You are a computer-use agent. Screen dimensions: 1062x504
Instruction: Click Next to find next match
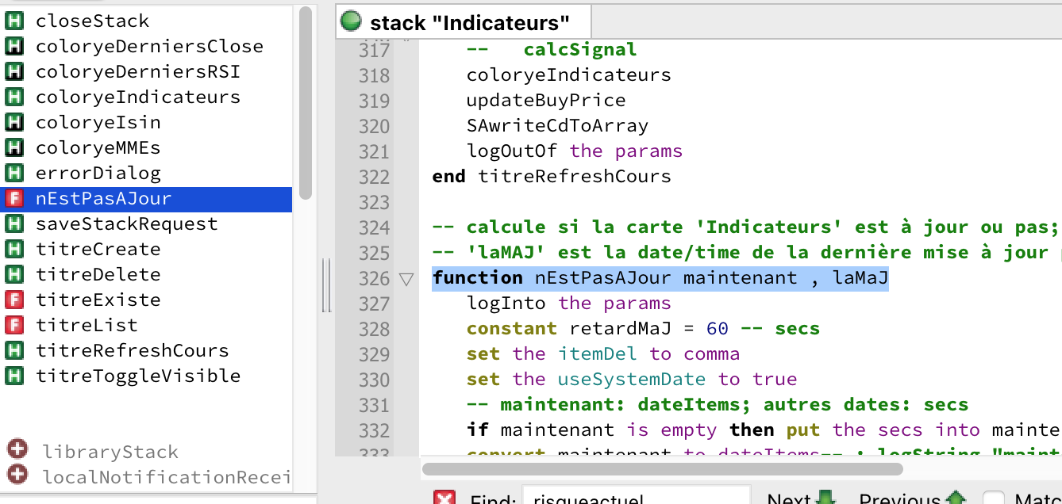click(802, 498)
